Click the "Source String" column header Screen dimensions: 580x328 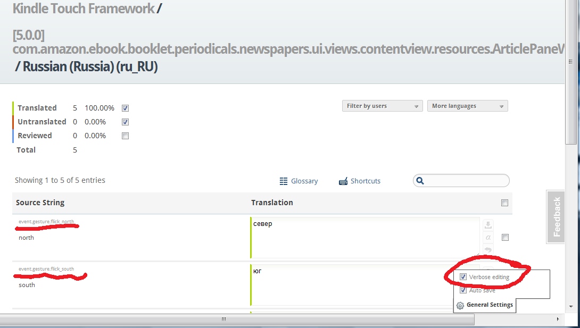click(40, 203)
